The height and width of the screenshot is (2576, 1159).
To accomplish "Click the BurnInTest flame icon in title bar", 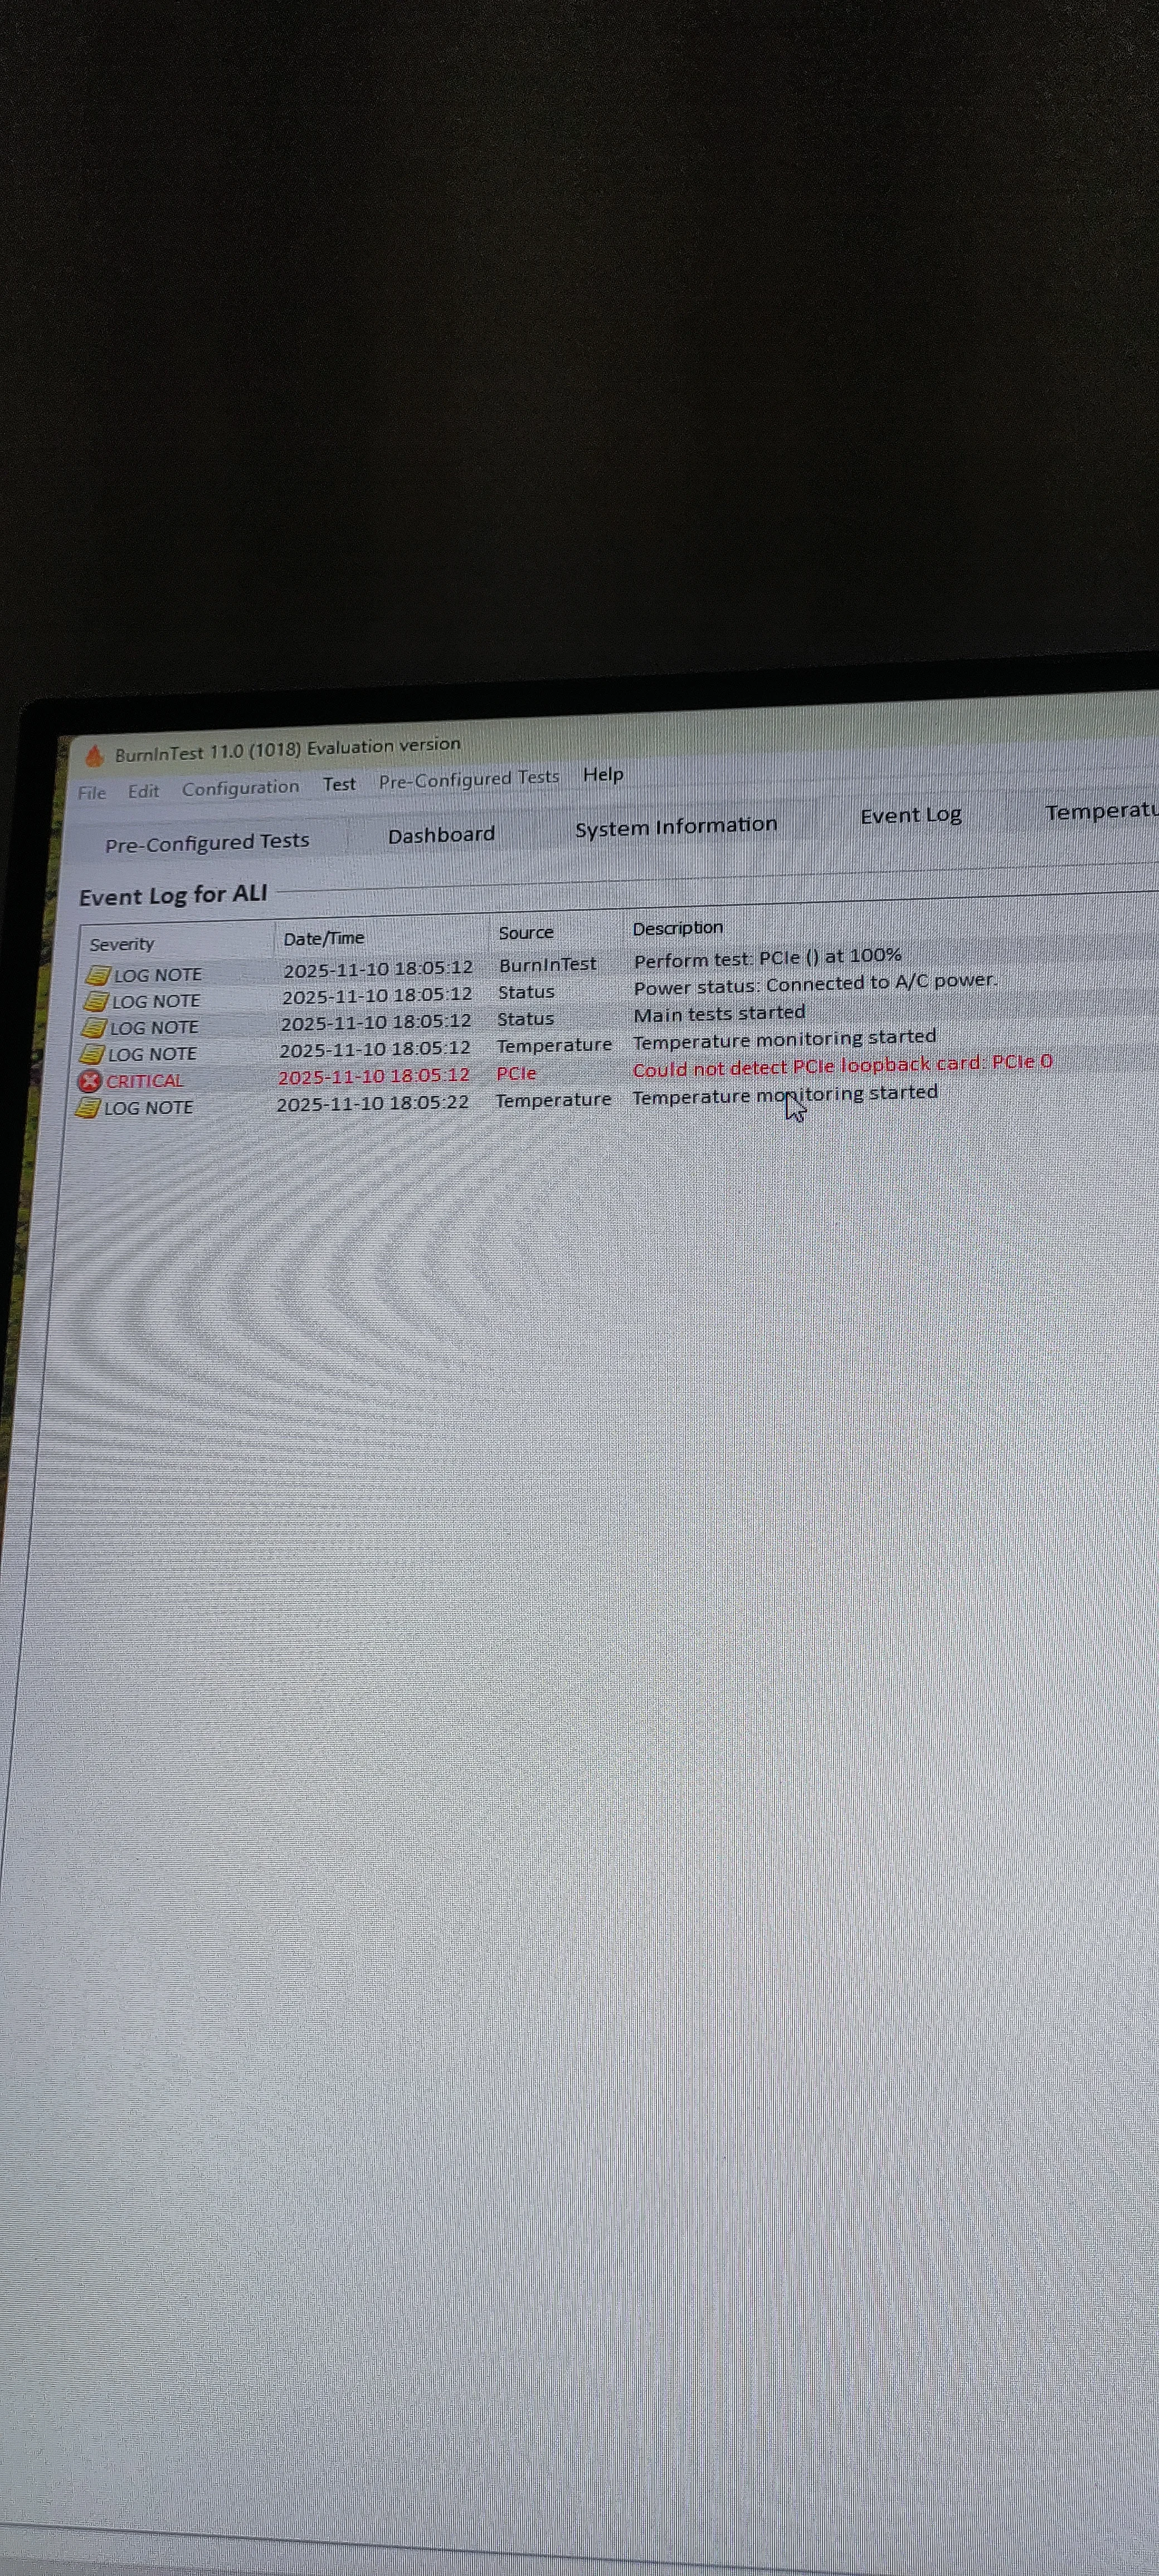I will [x=94, y=756].
